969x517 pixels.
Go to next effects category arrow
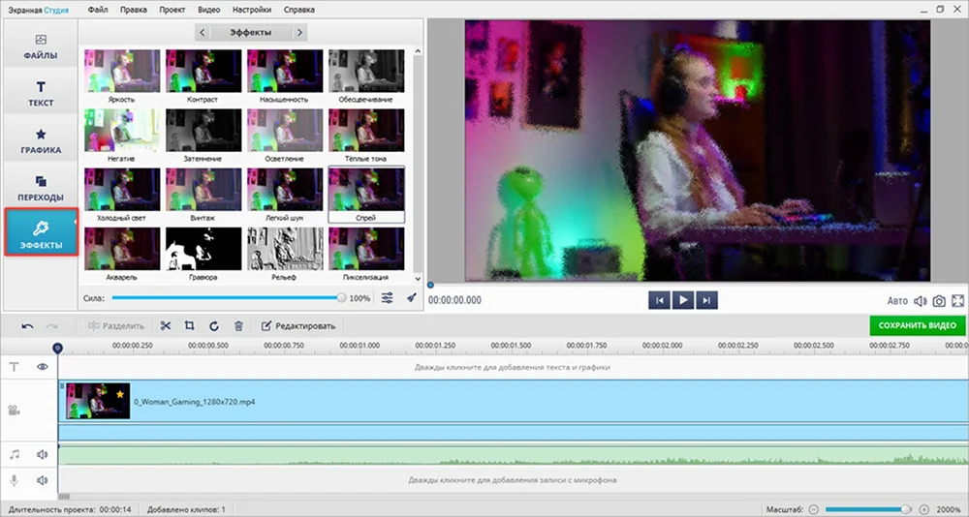click(x=299, y=33)
